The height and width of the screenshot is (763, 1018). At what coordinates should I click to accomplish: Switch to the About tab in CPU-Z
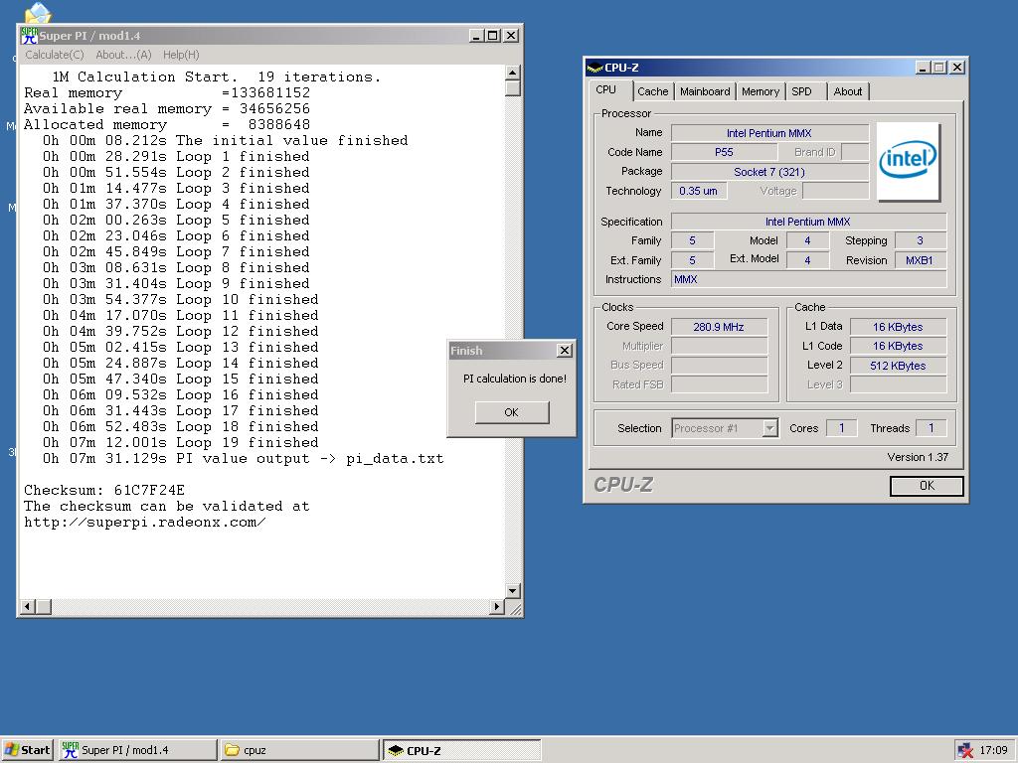[848, 91]
